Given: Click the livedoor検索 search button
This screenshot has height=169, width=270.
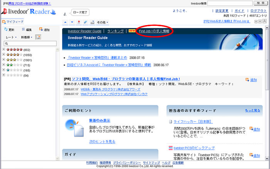Looking at the screenshot, I should [260, 3].
